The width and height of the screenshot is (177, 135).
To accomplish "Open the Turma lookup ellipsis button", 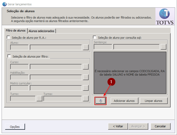I will click(x=85, y=98).
